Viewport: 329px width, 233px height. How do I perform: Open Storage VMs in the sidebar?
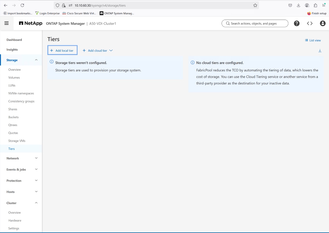click(17, 141)
